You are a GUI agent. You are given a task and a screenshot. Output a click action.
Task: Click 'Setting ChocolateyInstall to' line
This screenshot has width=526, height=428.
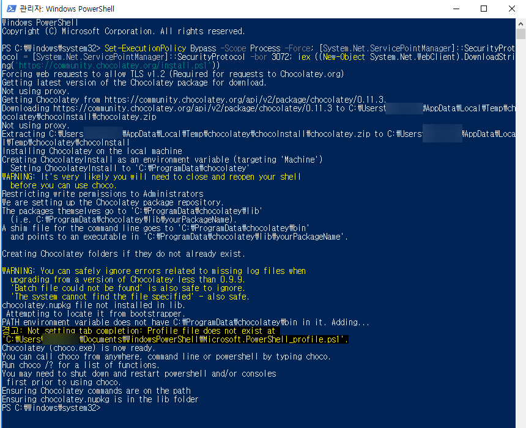click(130, 168)
